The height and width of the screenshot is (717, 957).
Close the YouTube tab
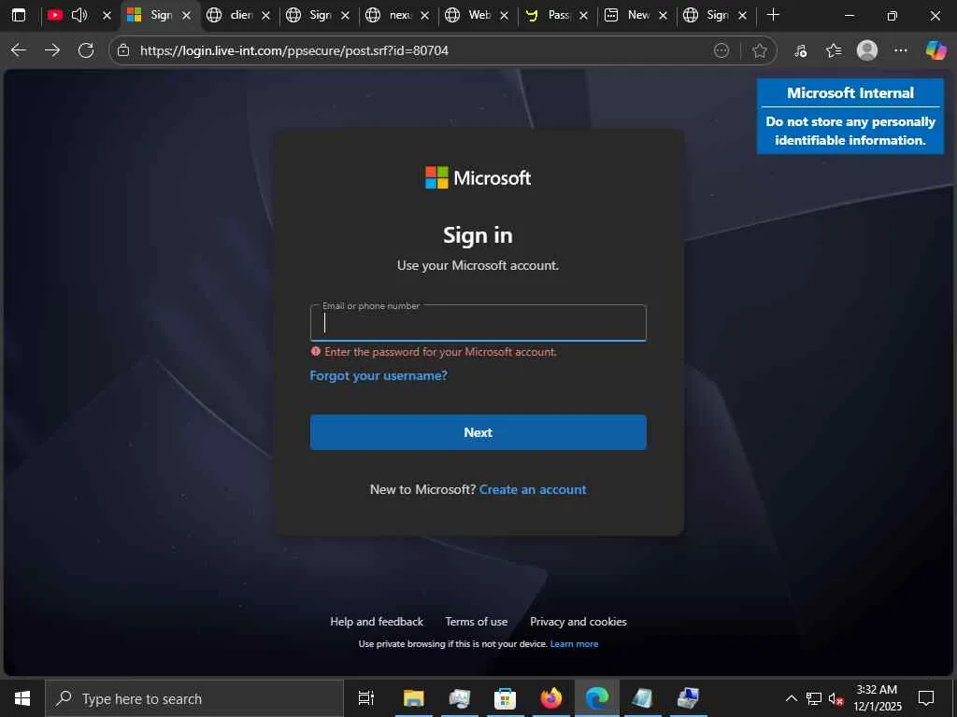pyautogui.click(x=107, y=15)
